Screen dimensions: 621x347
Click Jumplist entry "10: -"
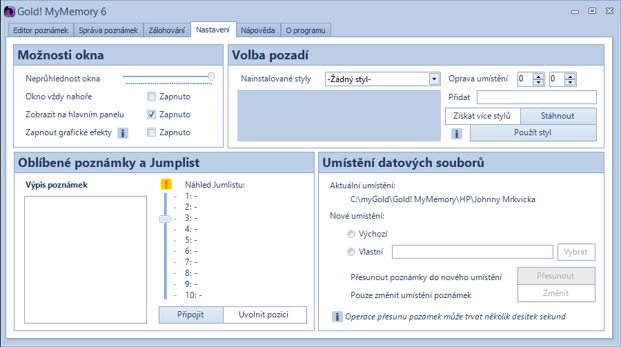pyautogui.click(x=193, y=295)
